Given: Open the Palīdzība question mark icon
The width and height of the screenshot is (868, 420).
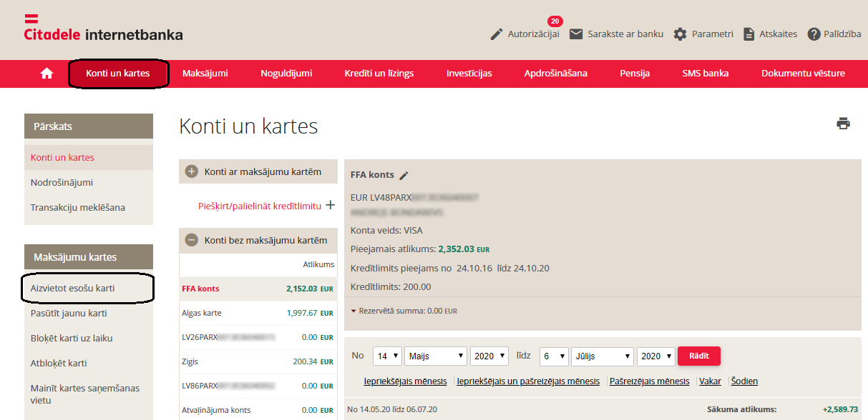Looking at the screenshot, I should coord(814,34).
